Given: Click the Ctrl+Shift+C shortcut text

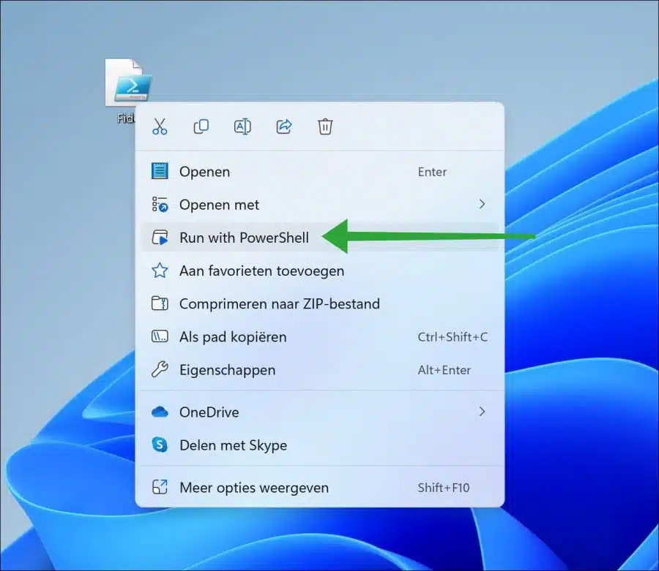Looking at the screenshot, I should click(453, 337).
